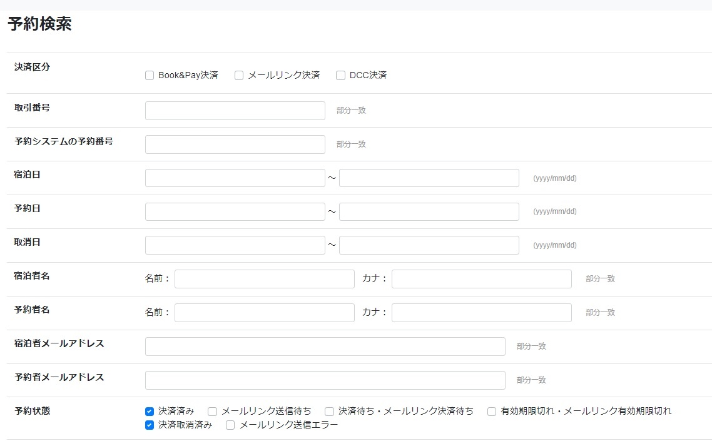Tick 決済待ち・メールリンク決済待ち checkbox

click(x=329, y=412)
